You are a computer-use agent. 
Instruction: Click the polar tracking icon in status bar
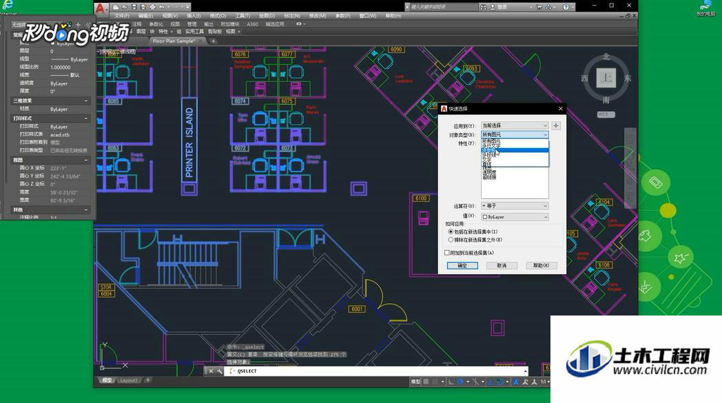[460, 382]
